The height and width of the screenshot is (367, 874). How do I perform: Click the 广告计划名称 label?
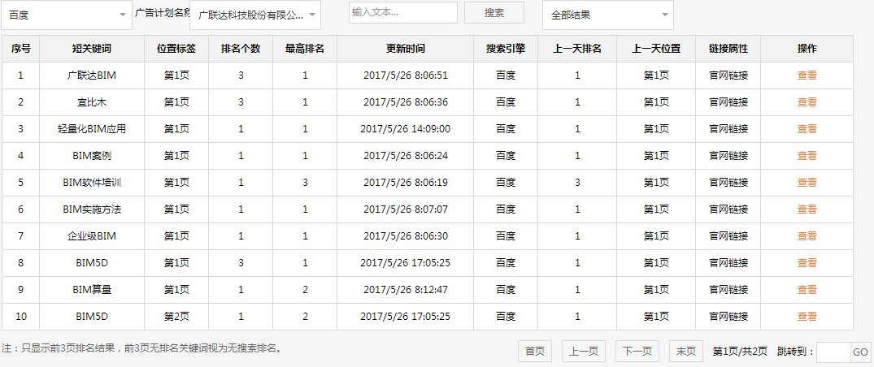[x=163, y=12]
